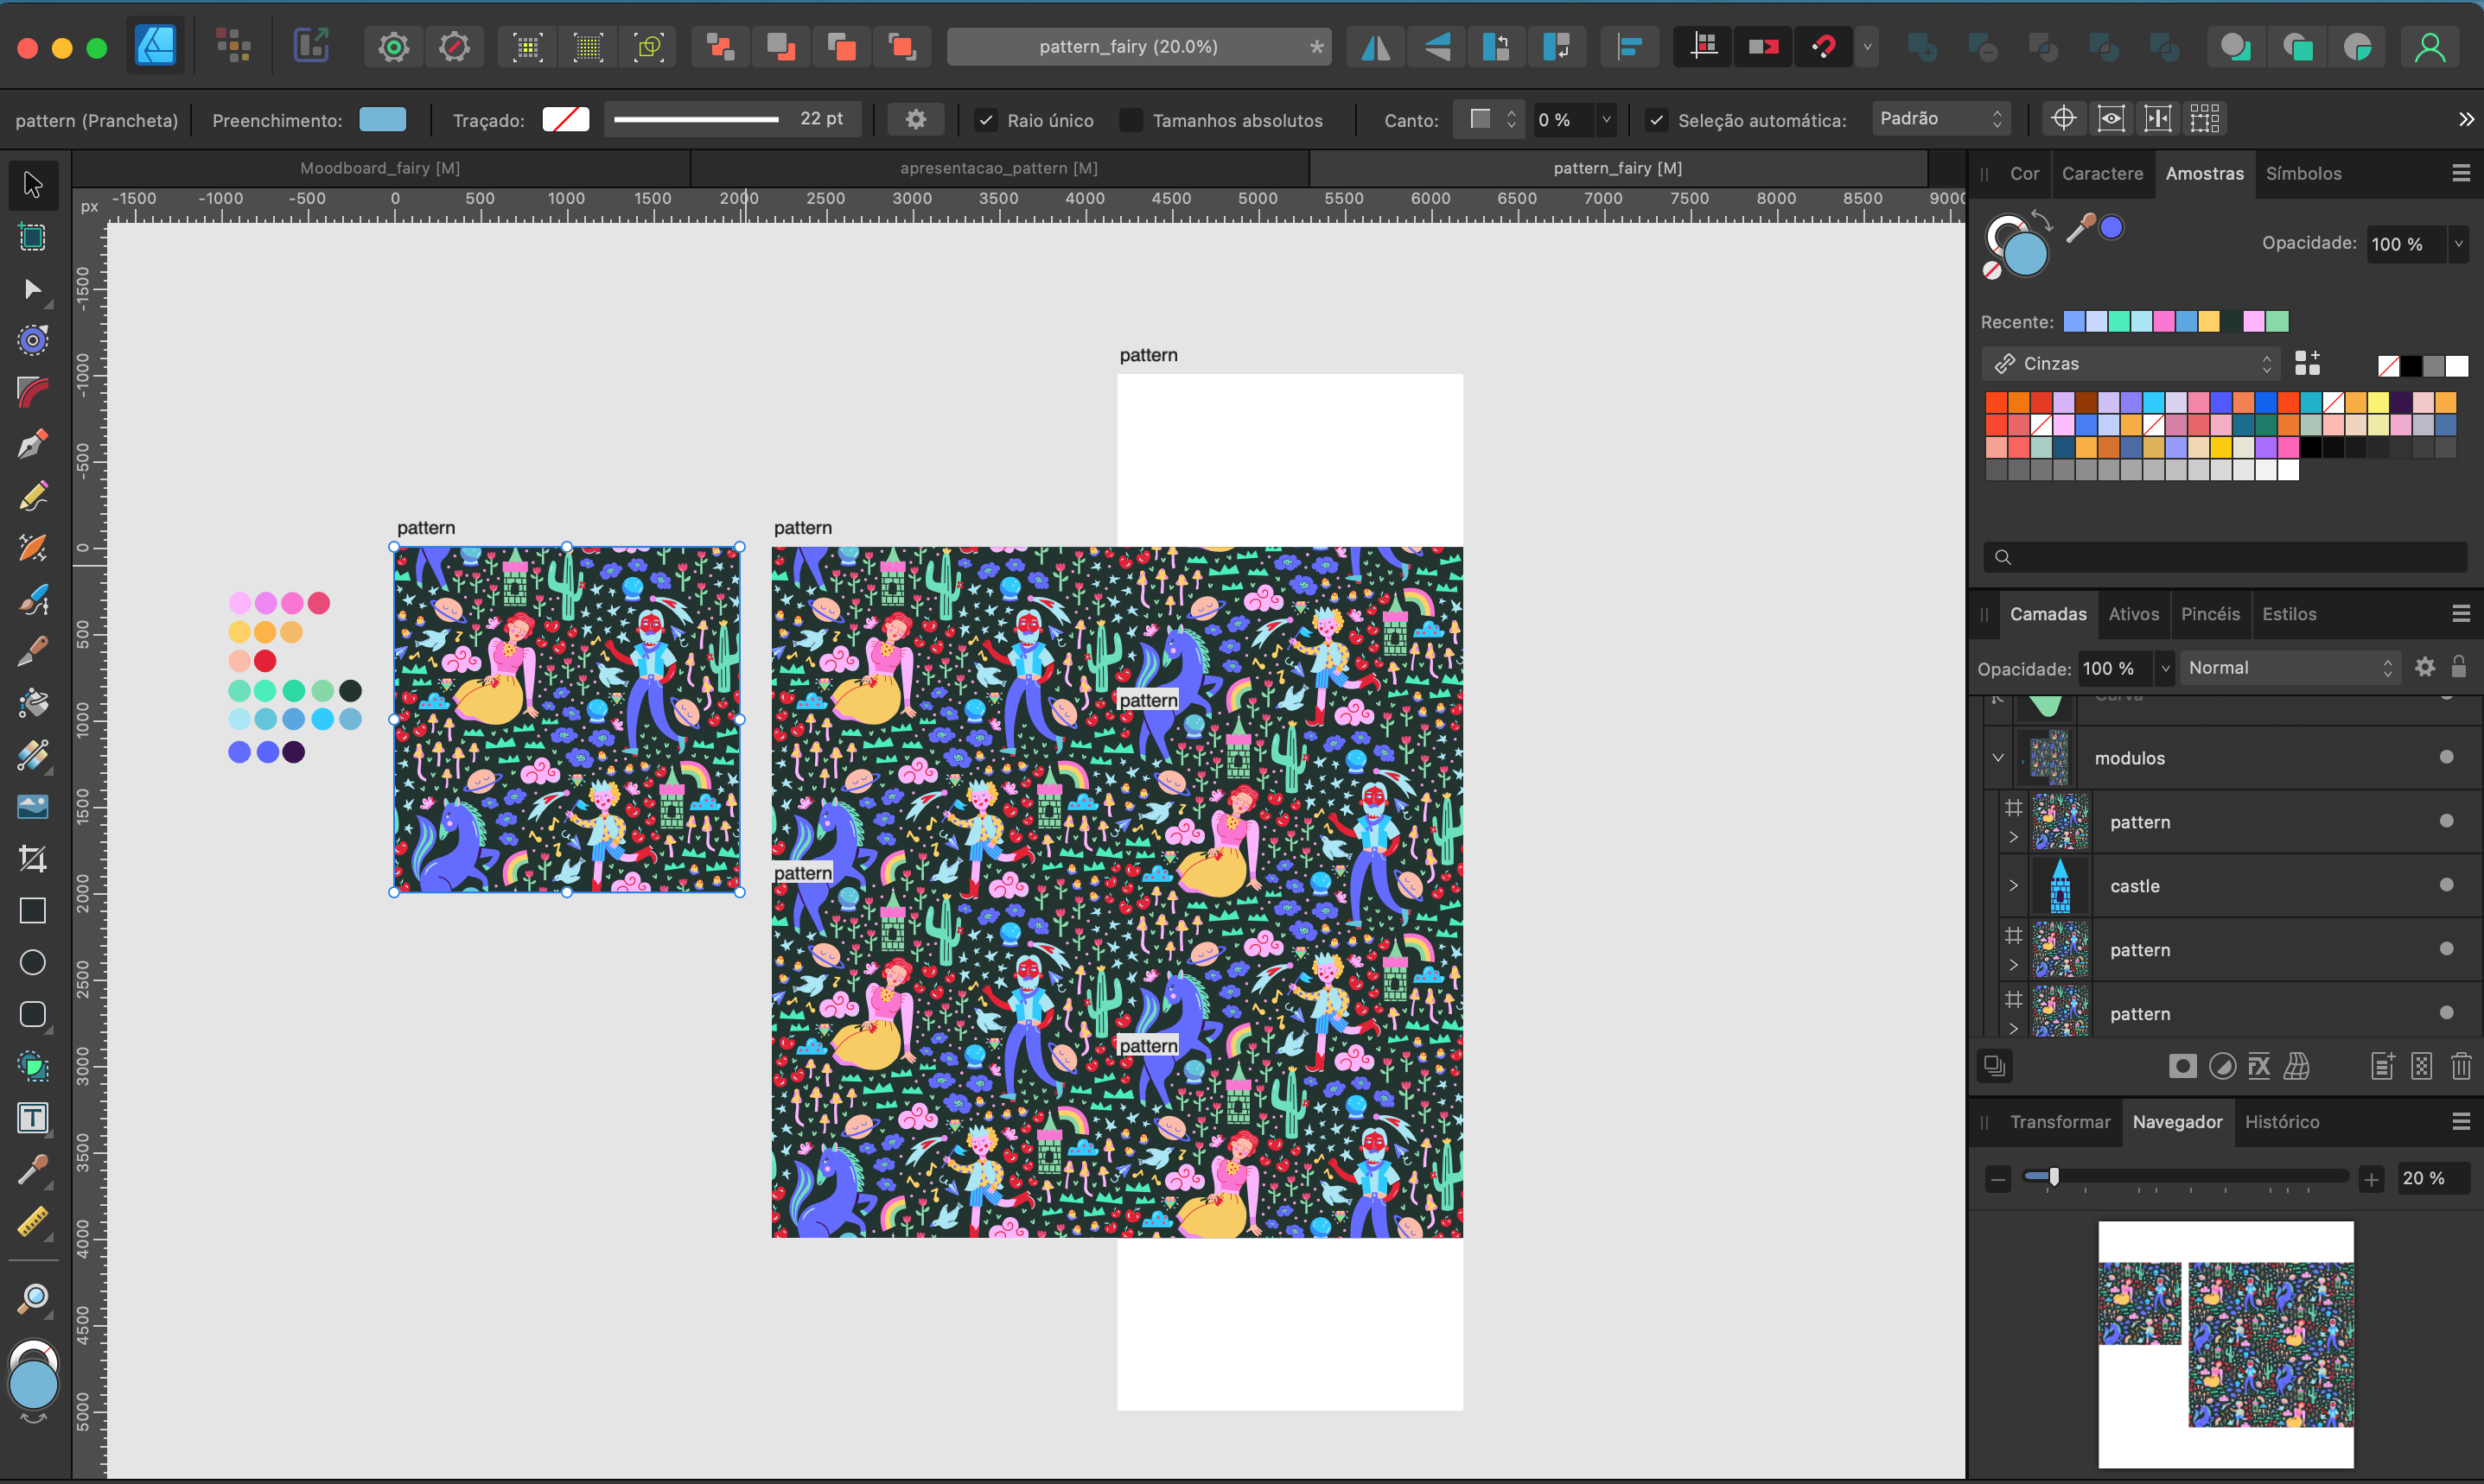Collapse the modulos layer group
Screen dimensions: 2484x1484
click(1997, 757)
